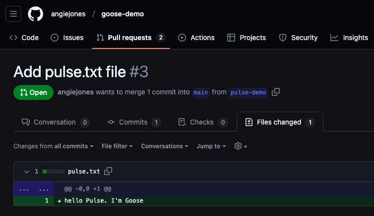This screenshot has width=374, height=216.
Task: Open the Insights tab
Action: pyautogui.click(x=349, y=38)
